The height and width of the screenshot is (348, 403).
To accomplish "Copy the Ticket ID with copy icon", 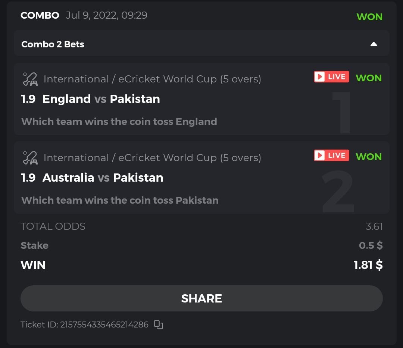I will 159,325.
